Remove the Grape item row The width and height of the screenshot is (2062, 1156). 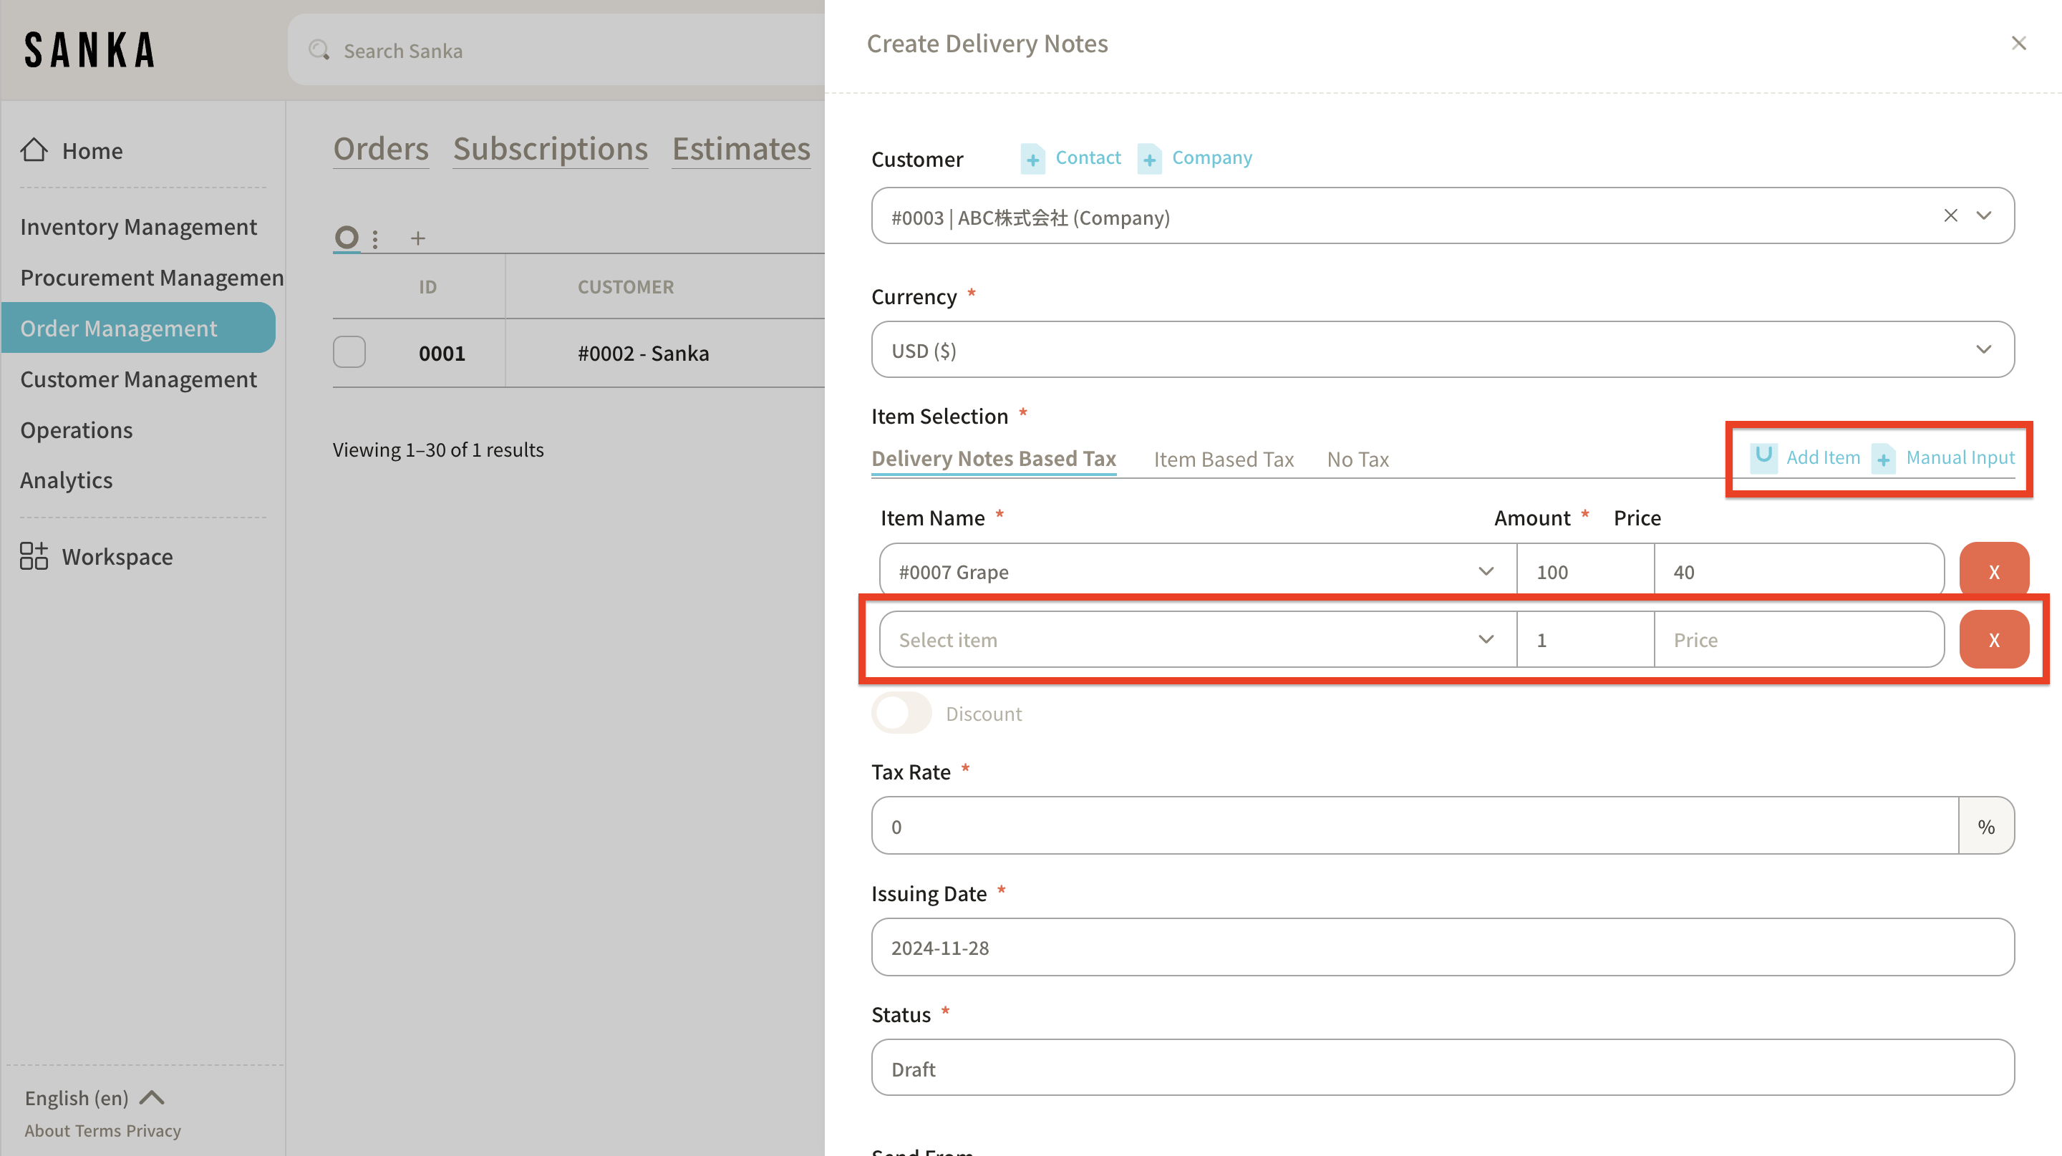click(1993, 571)
